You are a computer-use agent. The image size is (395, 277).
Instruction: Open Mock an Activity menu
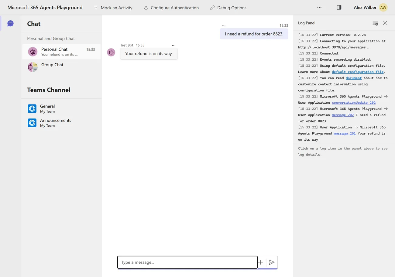113,8
